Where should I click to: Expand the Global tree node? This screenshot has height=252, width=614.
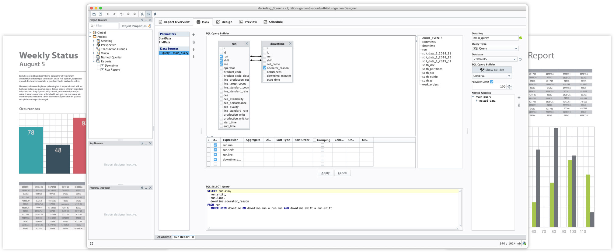(x=90, y=33)
